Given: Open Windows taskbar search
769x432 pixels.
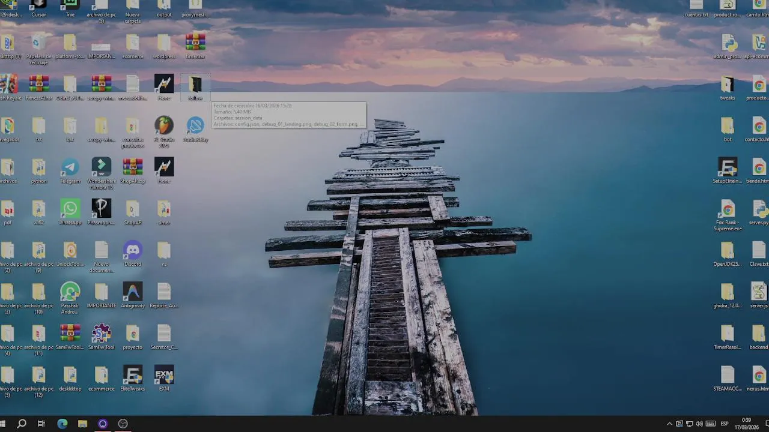Looking at the screenshot, I should 22,424.
